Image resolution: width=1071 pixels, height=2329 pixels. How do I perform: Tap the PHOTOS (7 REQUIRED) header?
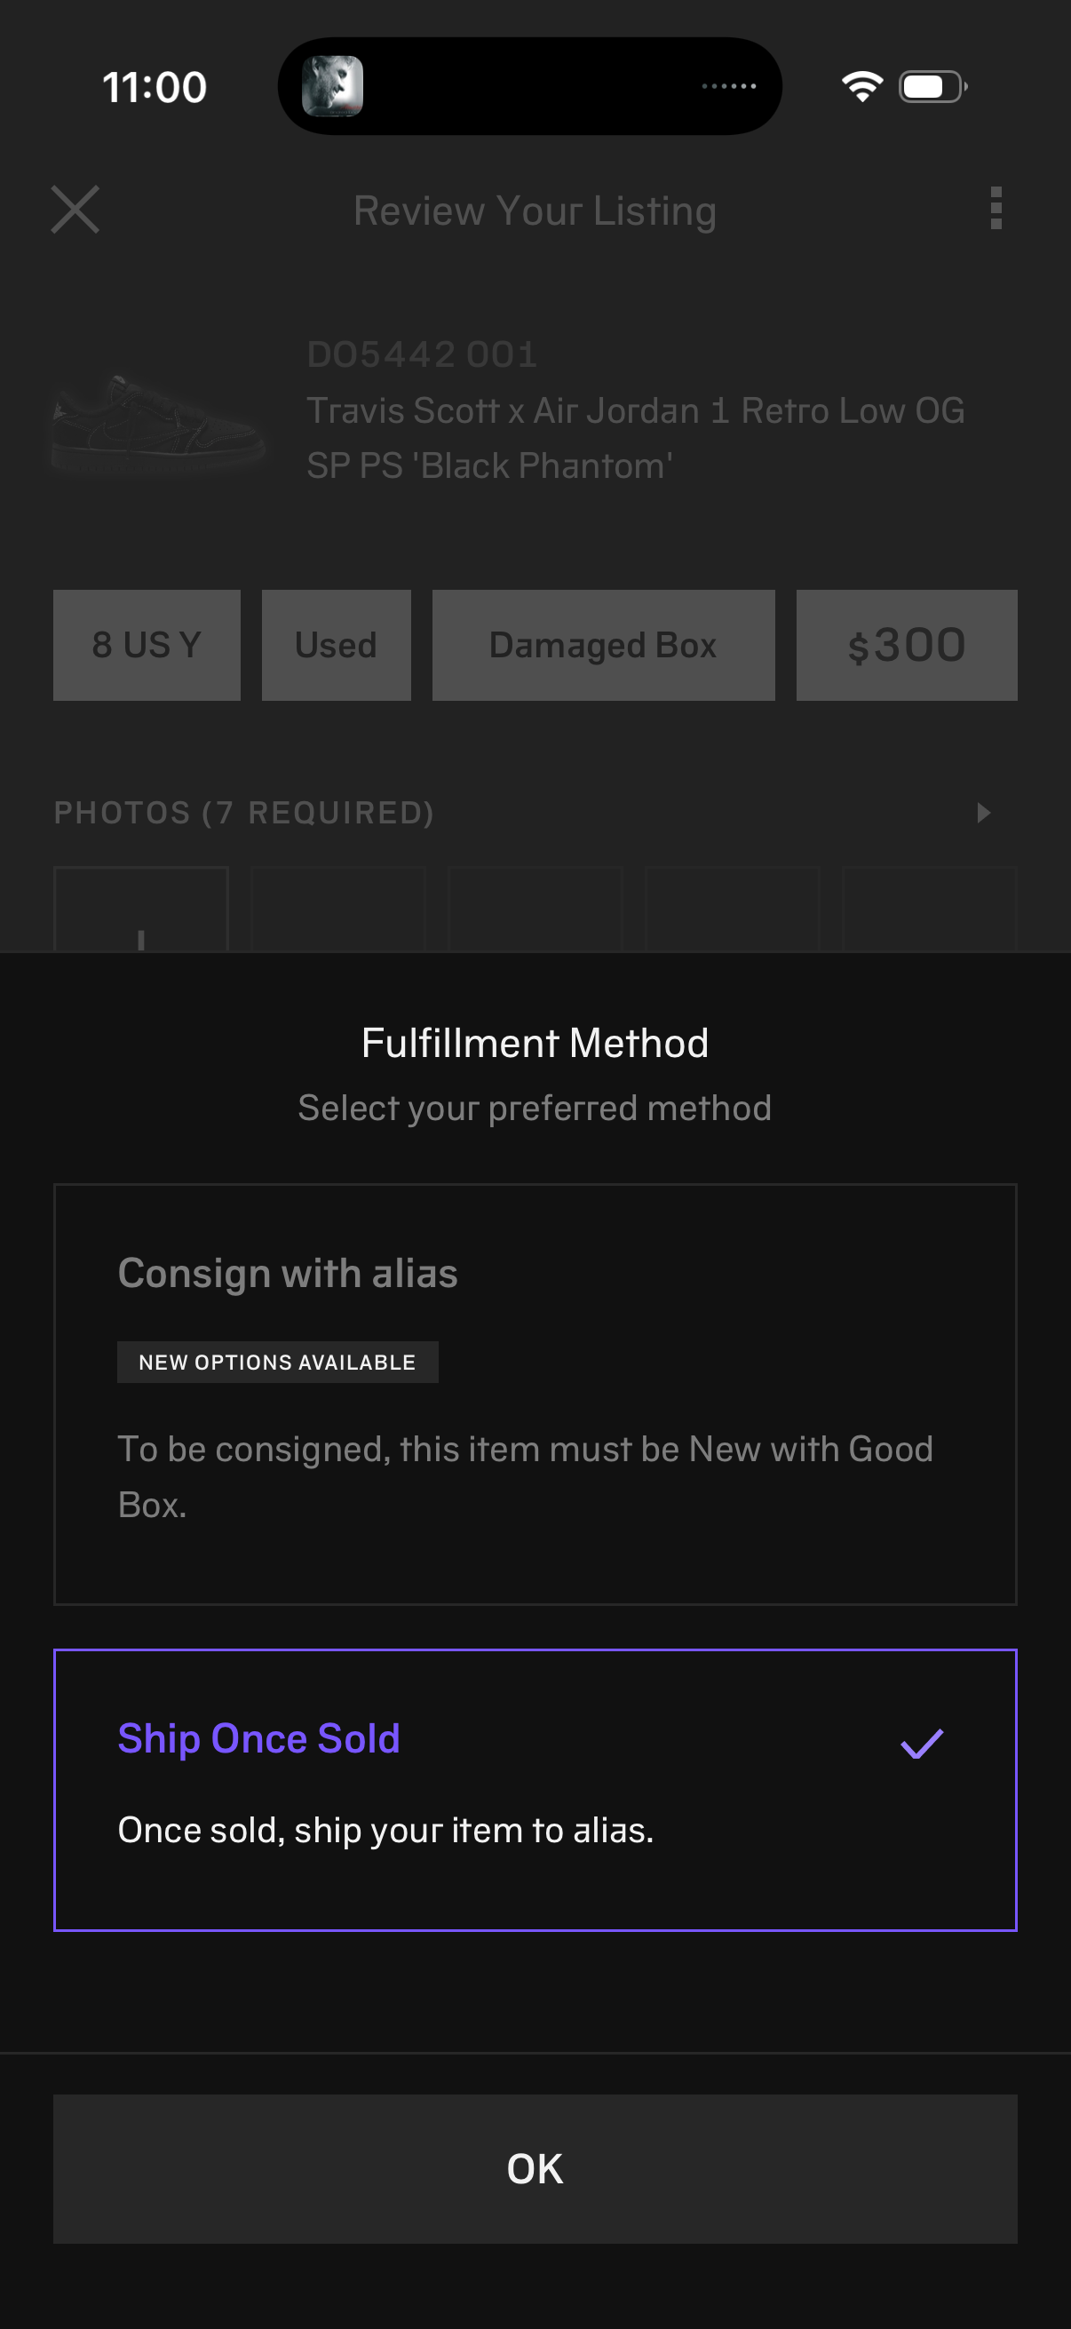(245, 812)
